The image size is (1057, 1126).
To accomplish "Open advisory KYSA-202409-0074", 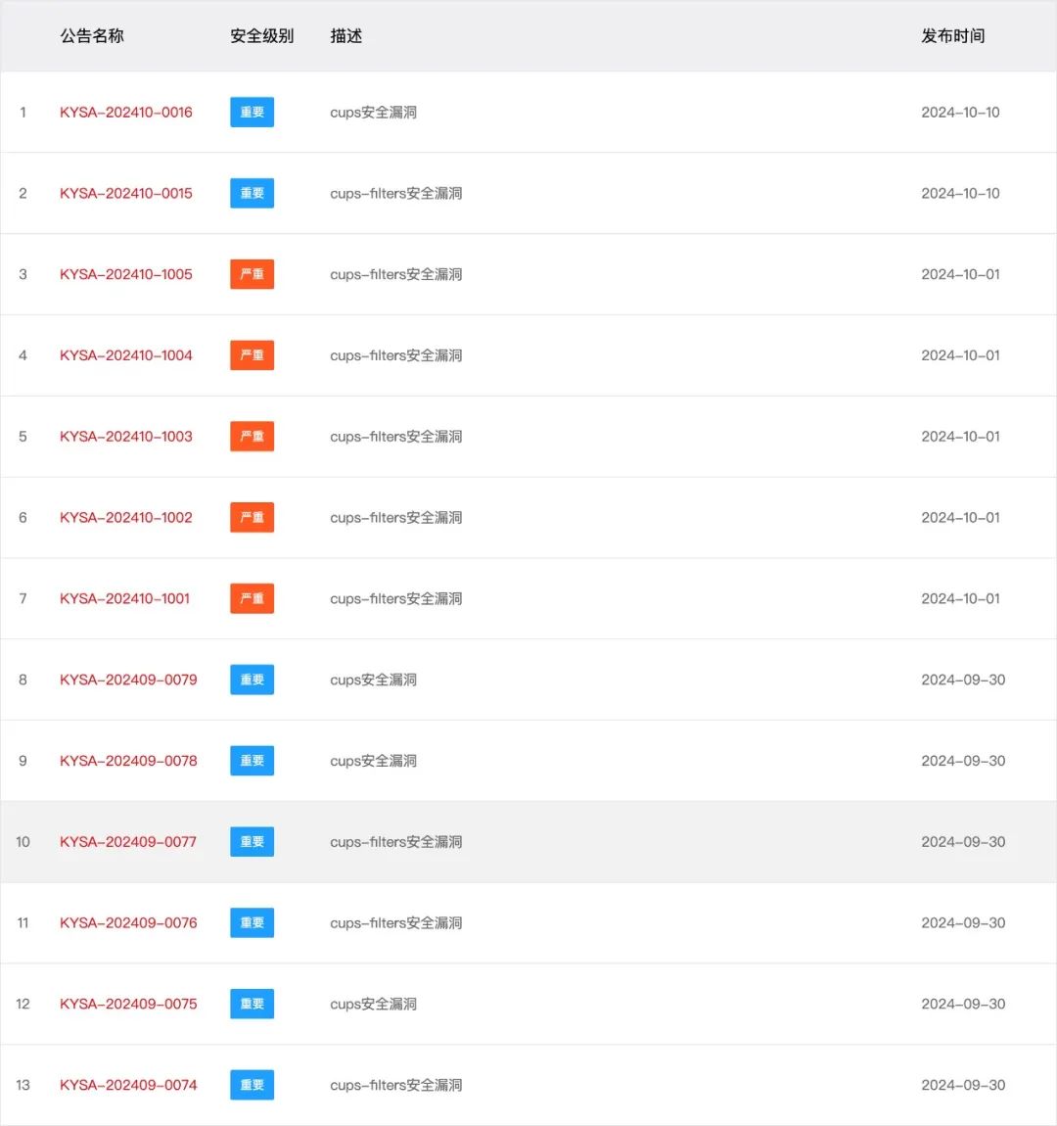I will pos(128,1085).
